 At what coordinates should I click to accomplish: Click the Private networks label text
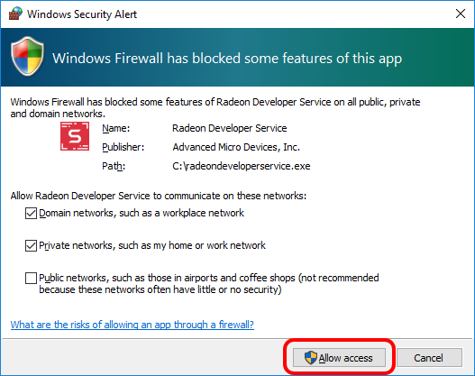click(152, 245)
